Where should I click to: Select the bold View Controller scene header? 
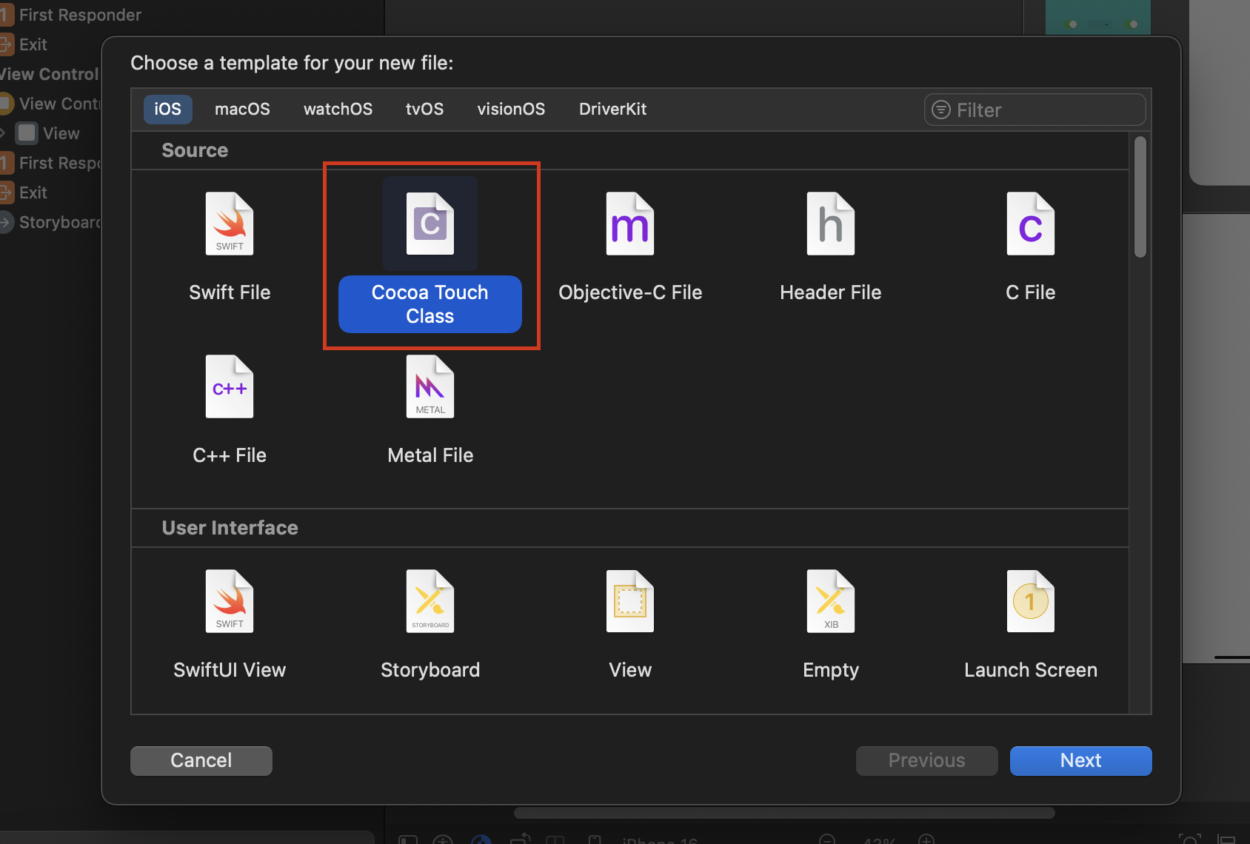click(50, 74)
